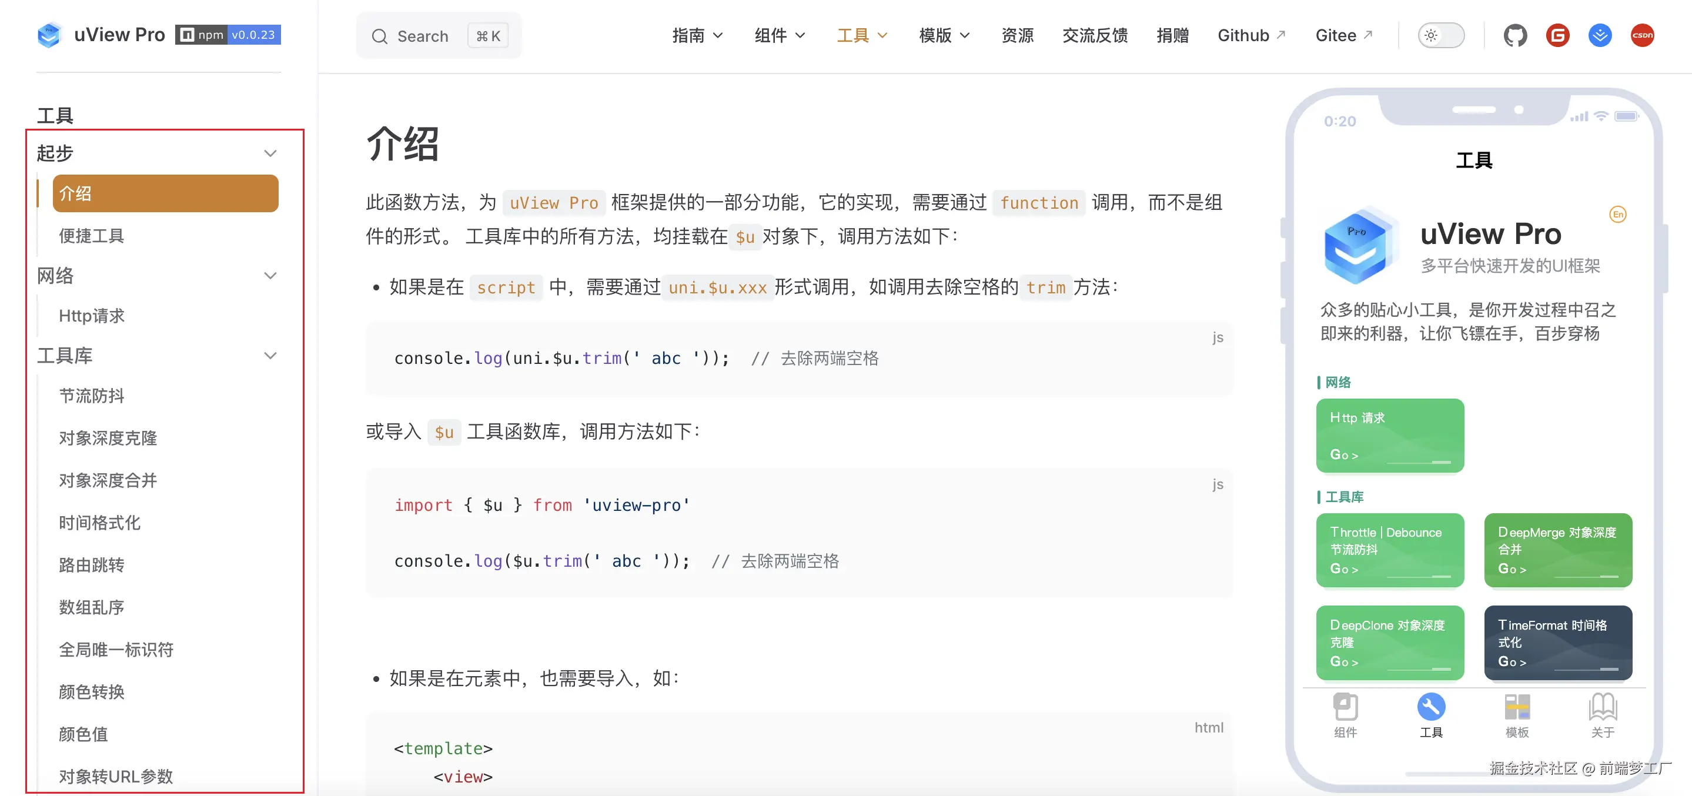1692x796 pixels.
Task: Go to 交流反馈 page
Action: 1095,35
